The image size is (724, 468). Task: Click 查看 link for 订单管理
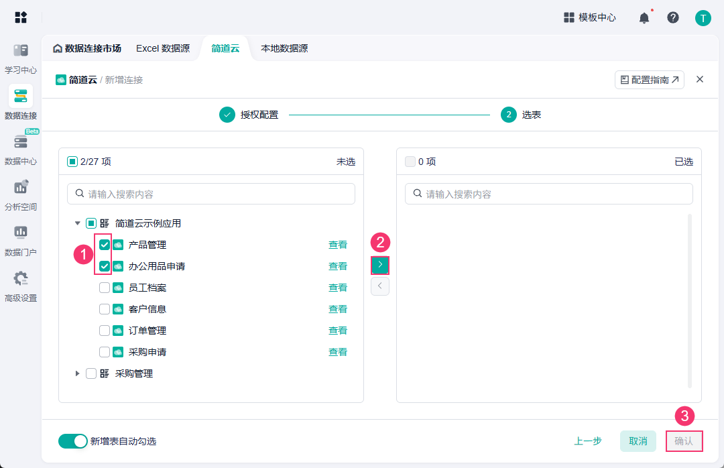pyautogui.click(x=337, y=331)
